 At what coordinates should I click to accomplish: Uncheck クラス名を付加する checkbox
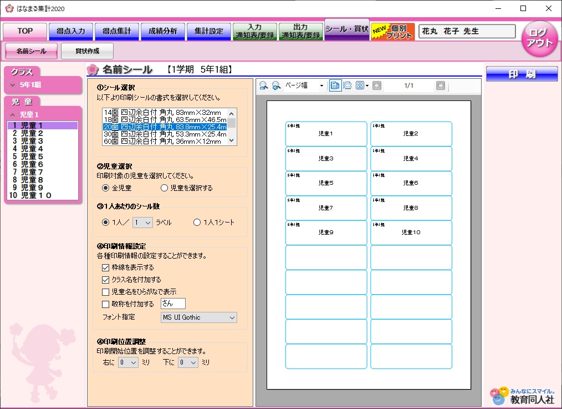pos(105,280)
